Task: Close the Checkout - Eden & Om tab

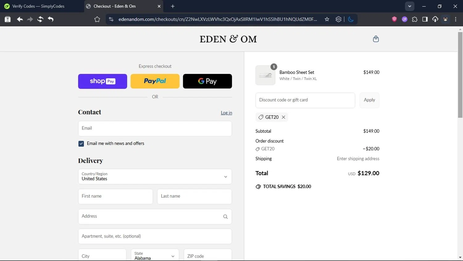Action: 159,6
